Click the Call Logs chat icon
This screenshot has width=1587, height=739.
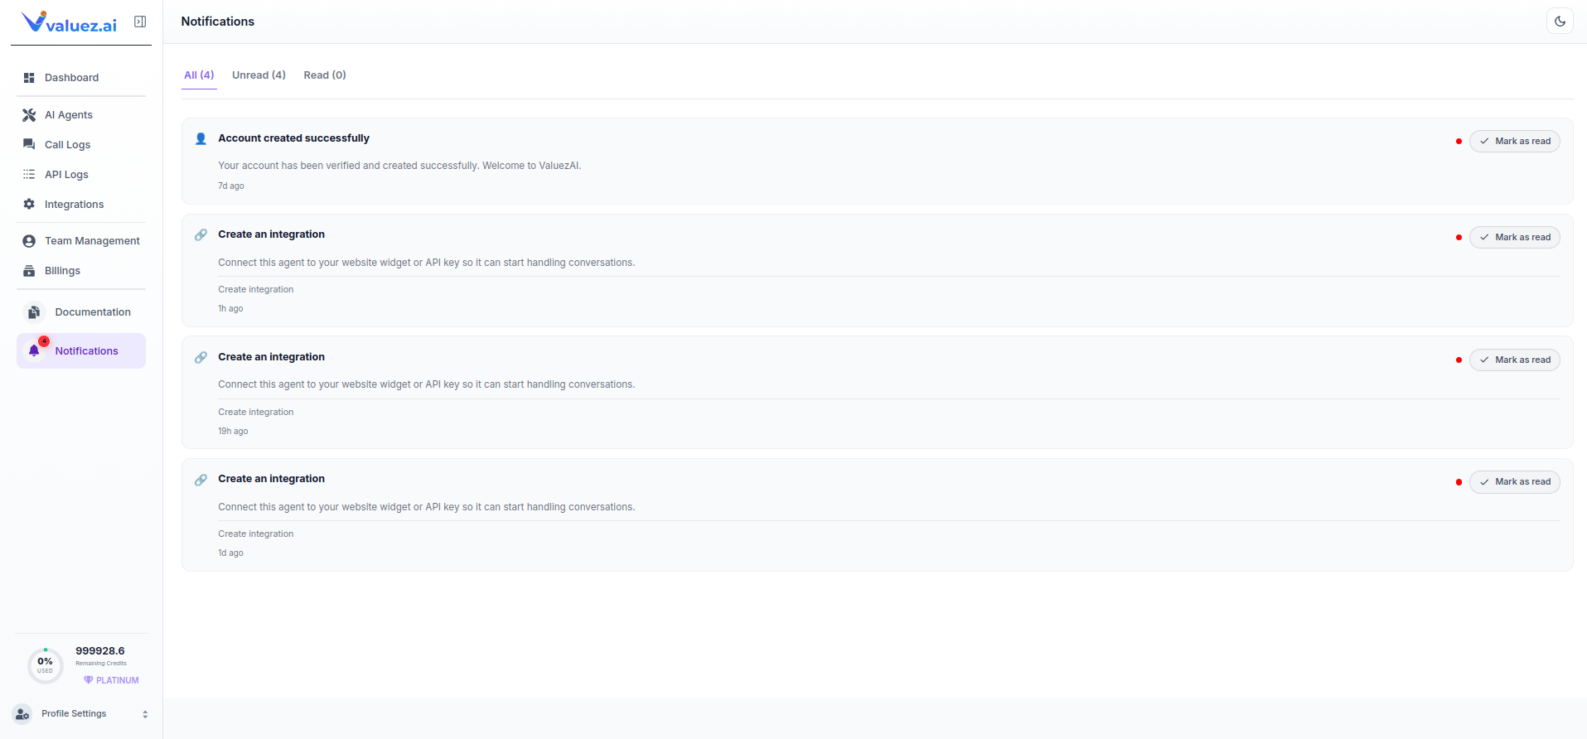(x=29, y=145)
